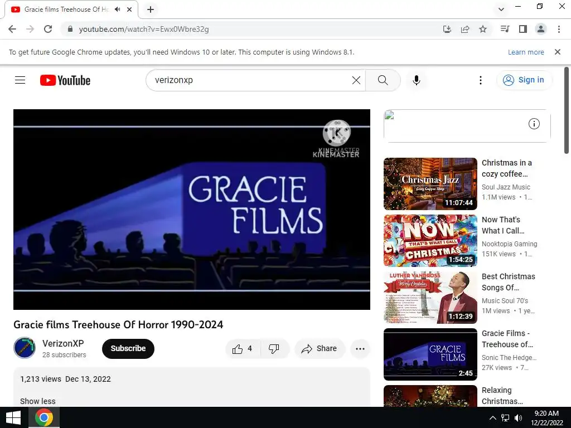Open the Windows Start button
This screenshot has height=428, width=571.
pos(13,417)
